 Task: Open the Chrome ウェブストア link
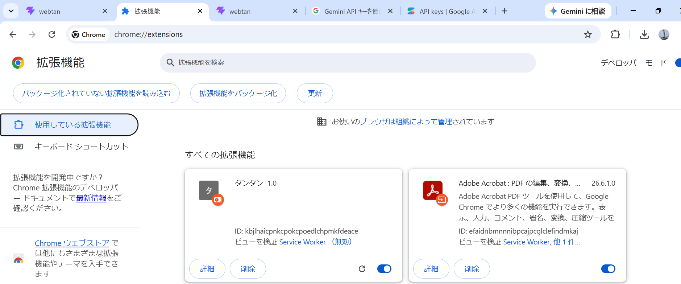pyautogui.click(x=72, y=243)
